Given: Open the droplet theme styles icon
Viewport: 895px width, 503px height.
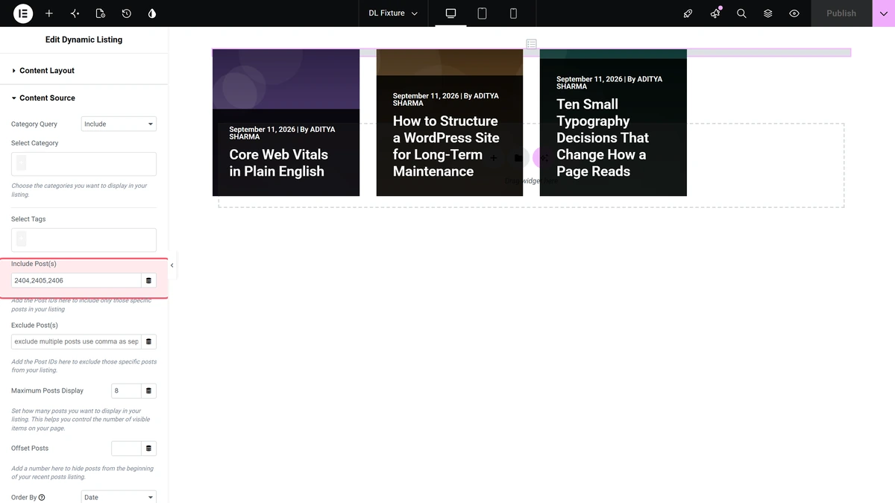Looking at the screenshot, I should (152, 13).
